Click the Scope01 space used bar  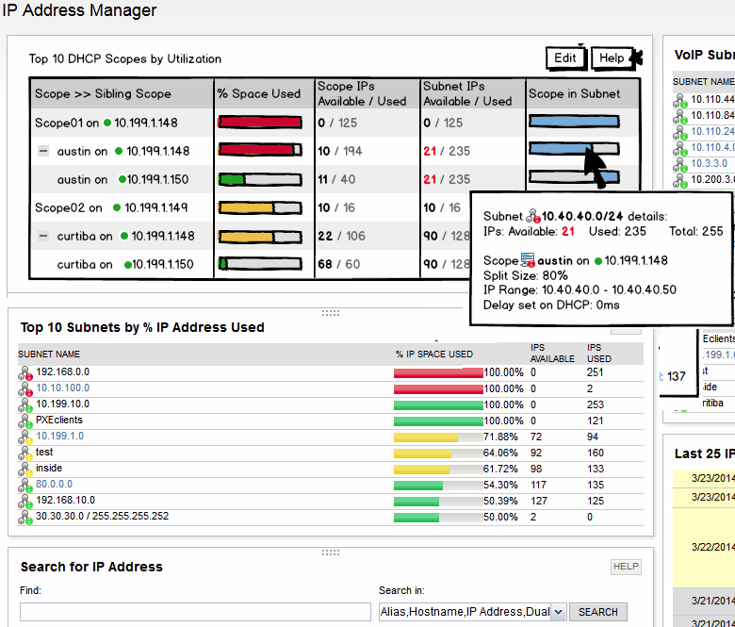tap(260, 123)
